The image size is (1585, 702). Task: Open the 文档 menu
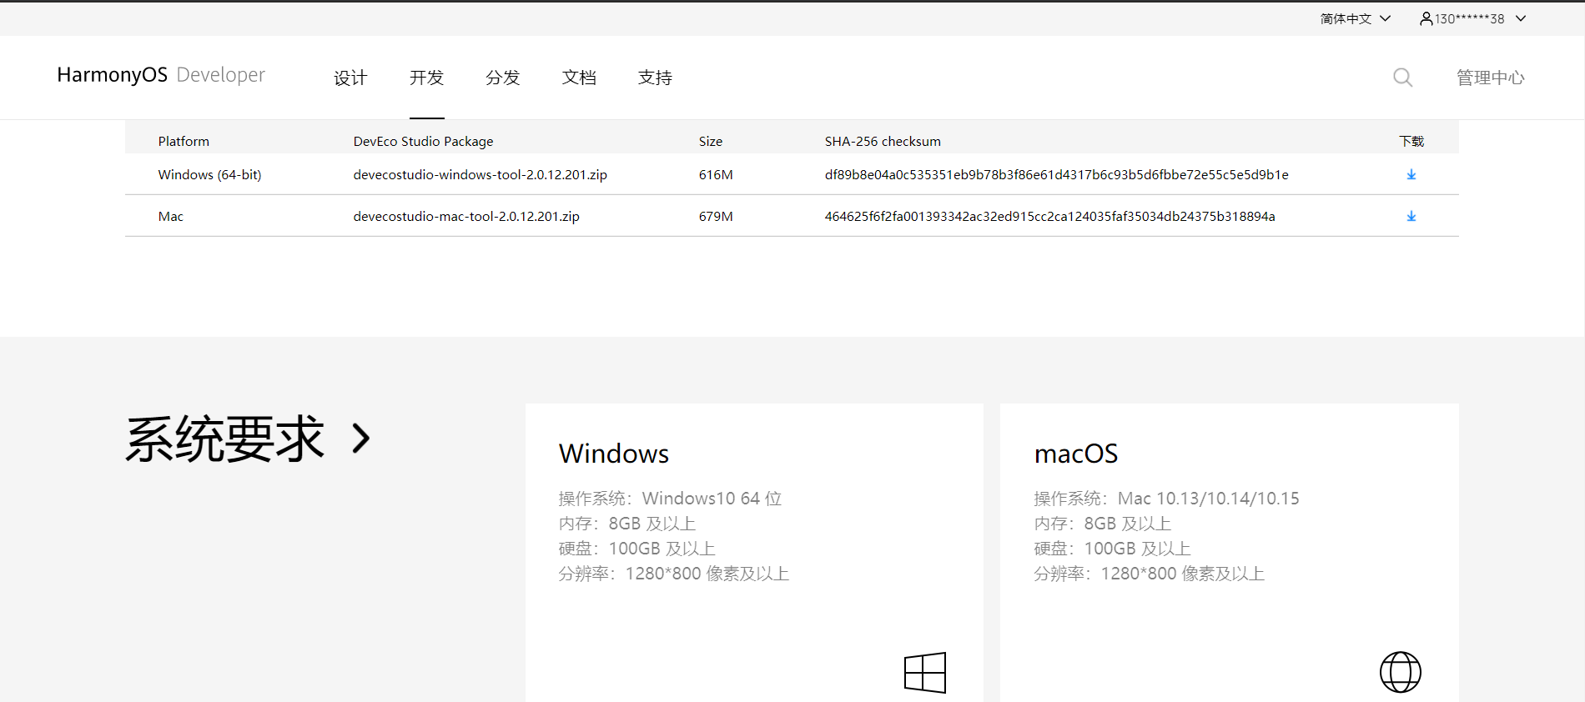pos(579,78)
